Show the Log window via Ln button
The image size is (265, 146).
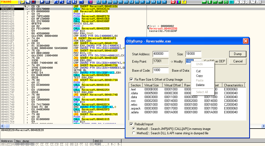click(x=99, y=2)
